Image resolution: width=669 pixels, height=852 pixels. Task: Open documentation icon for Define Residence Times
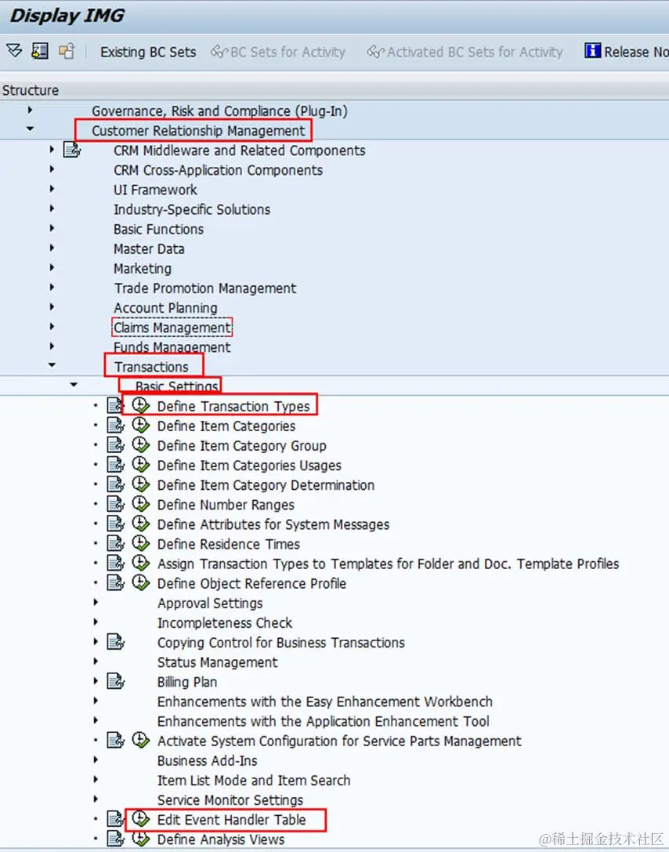tap(115, 543)
